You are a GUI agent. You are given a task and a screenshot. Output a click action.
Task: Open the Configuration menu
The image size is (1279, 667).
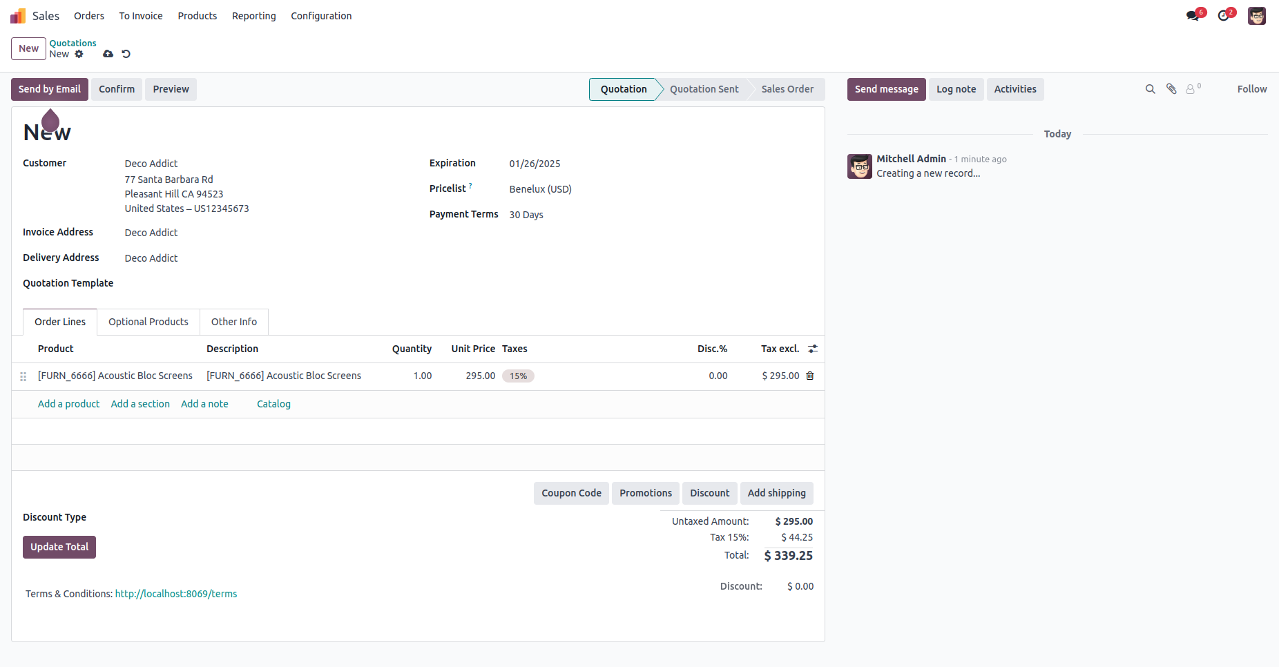click(321, 16)
